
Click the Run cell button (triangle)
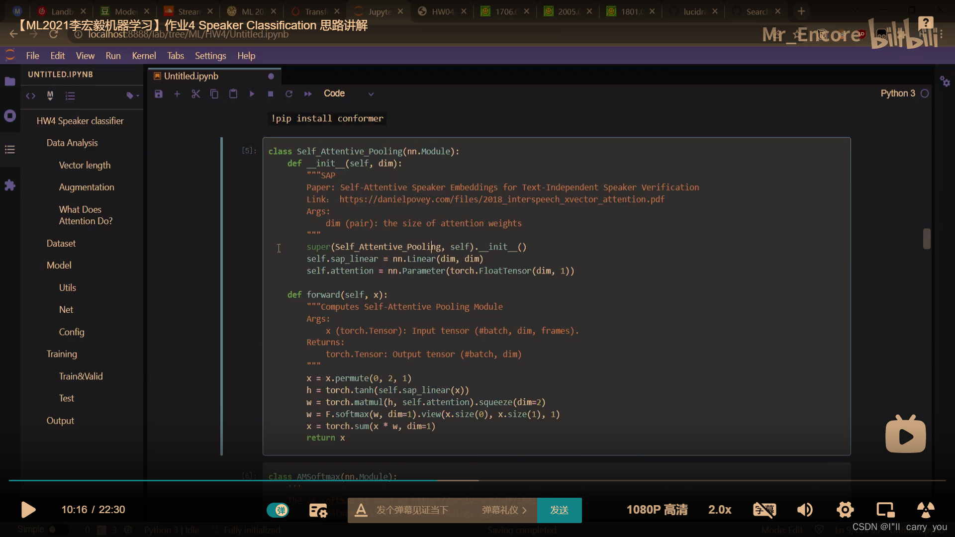(252, 93)
